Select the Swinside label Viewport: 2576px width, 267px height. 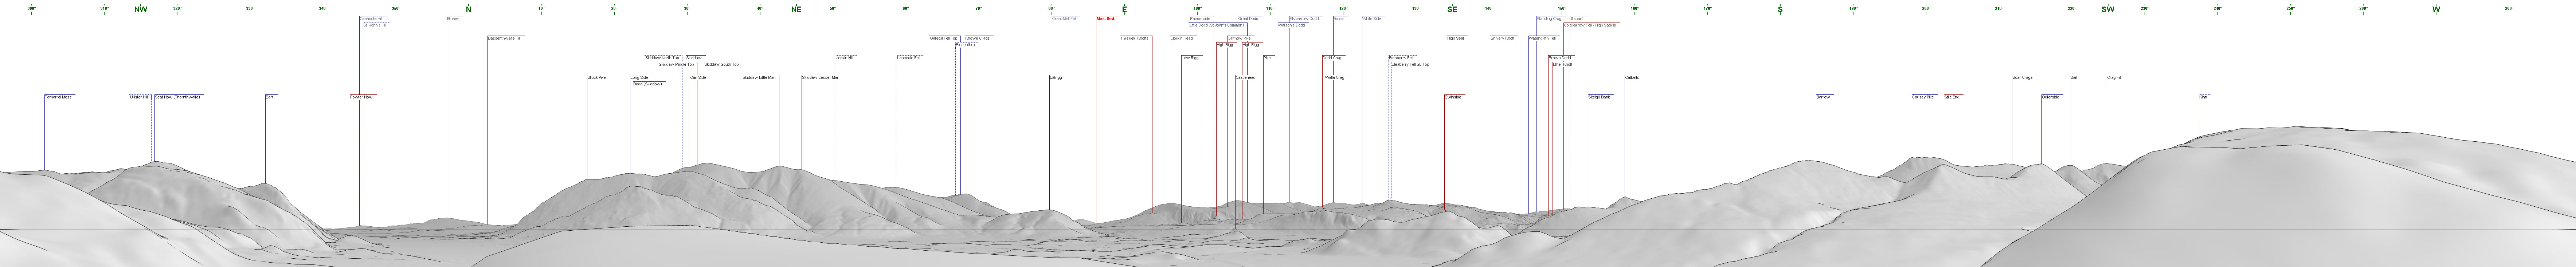click(x=1453, y=97)
